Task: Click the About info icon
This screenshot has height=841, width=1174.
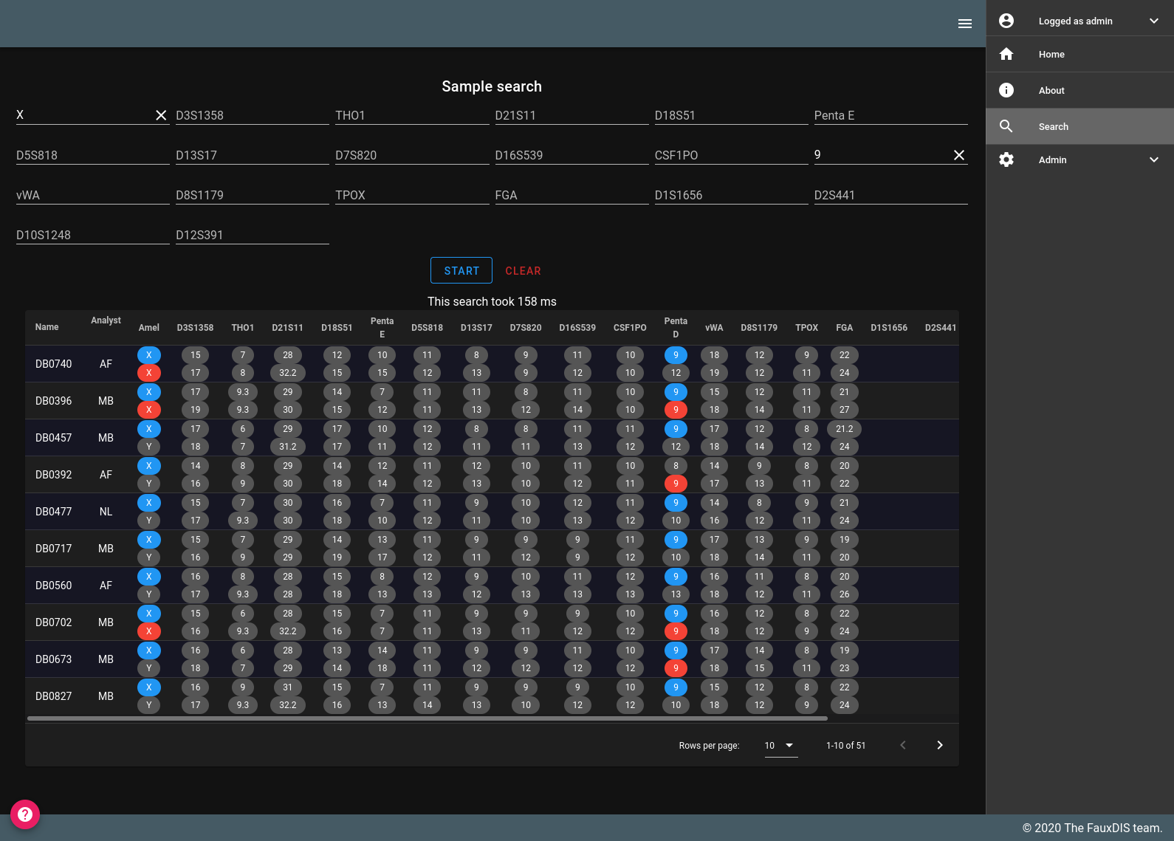Action: 1006,90
